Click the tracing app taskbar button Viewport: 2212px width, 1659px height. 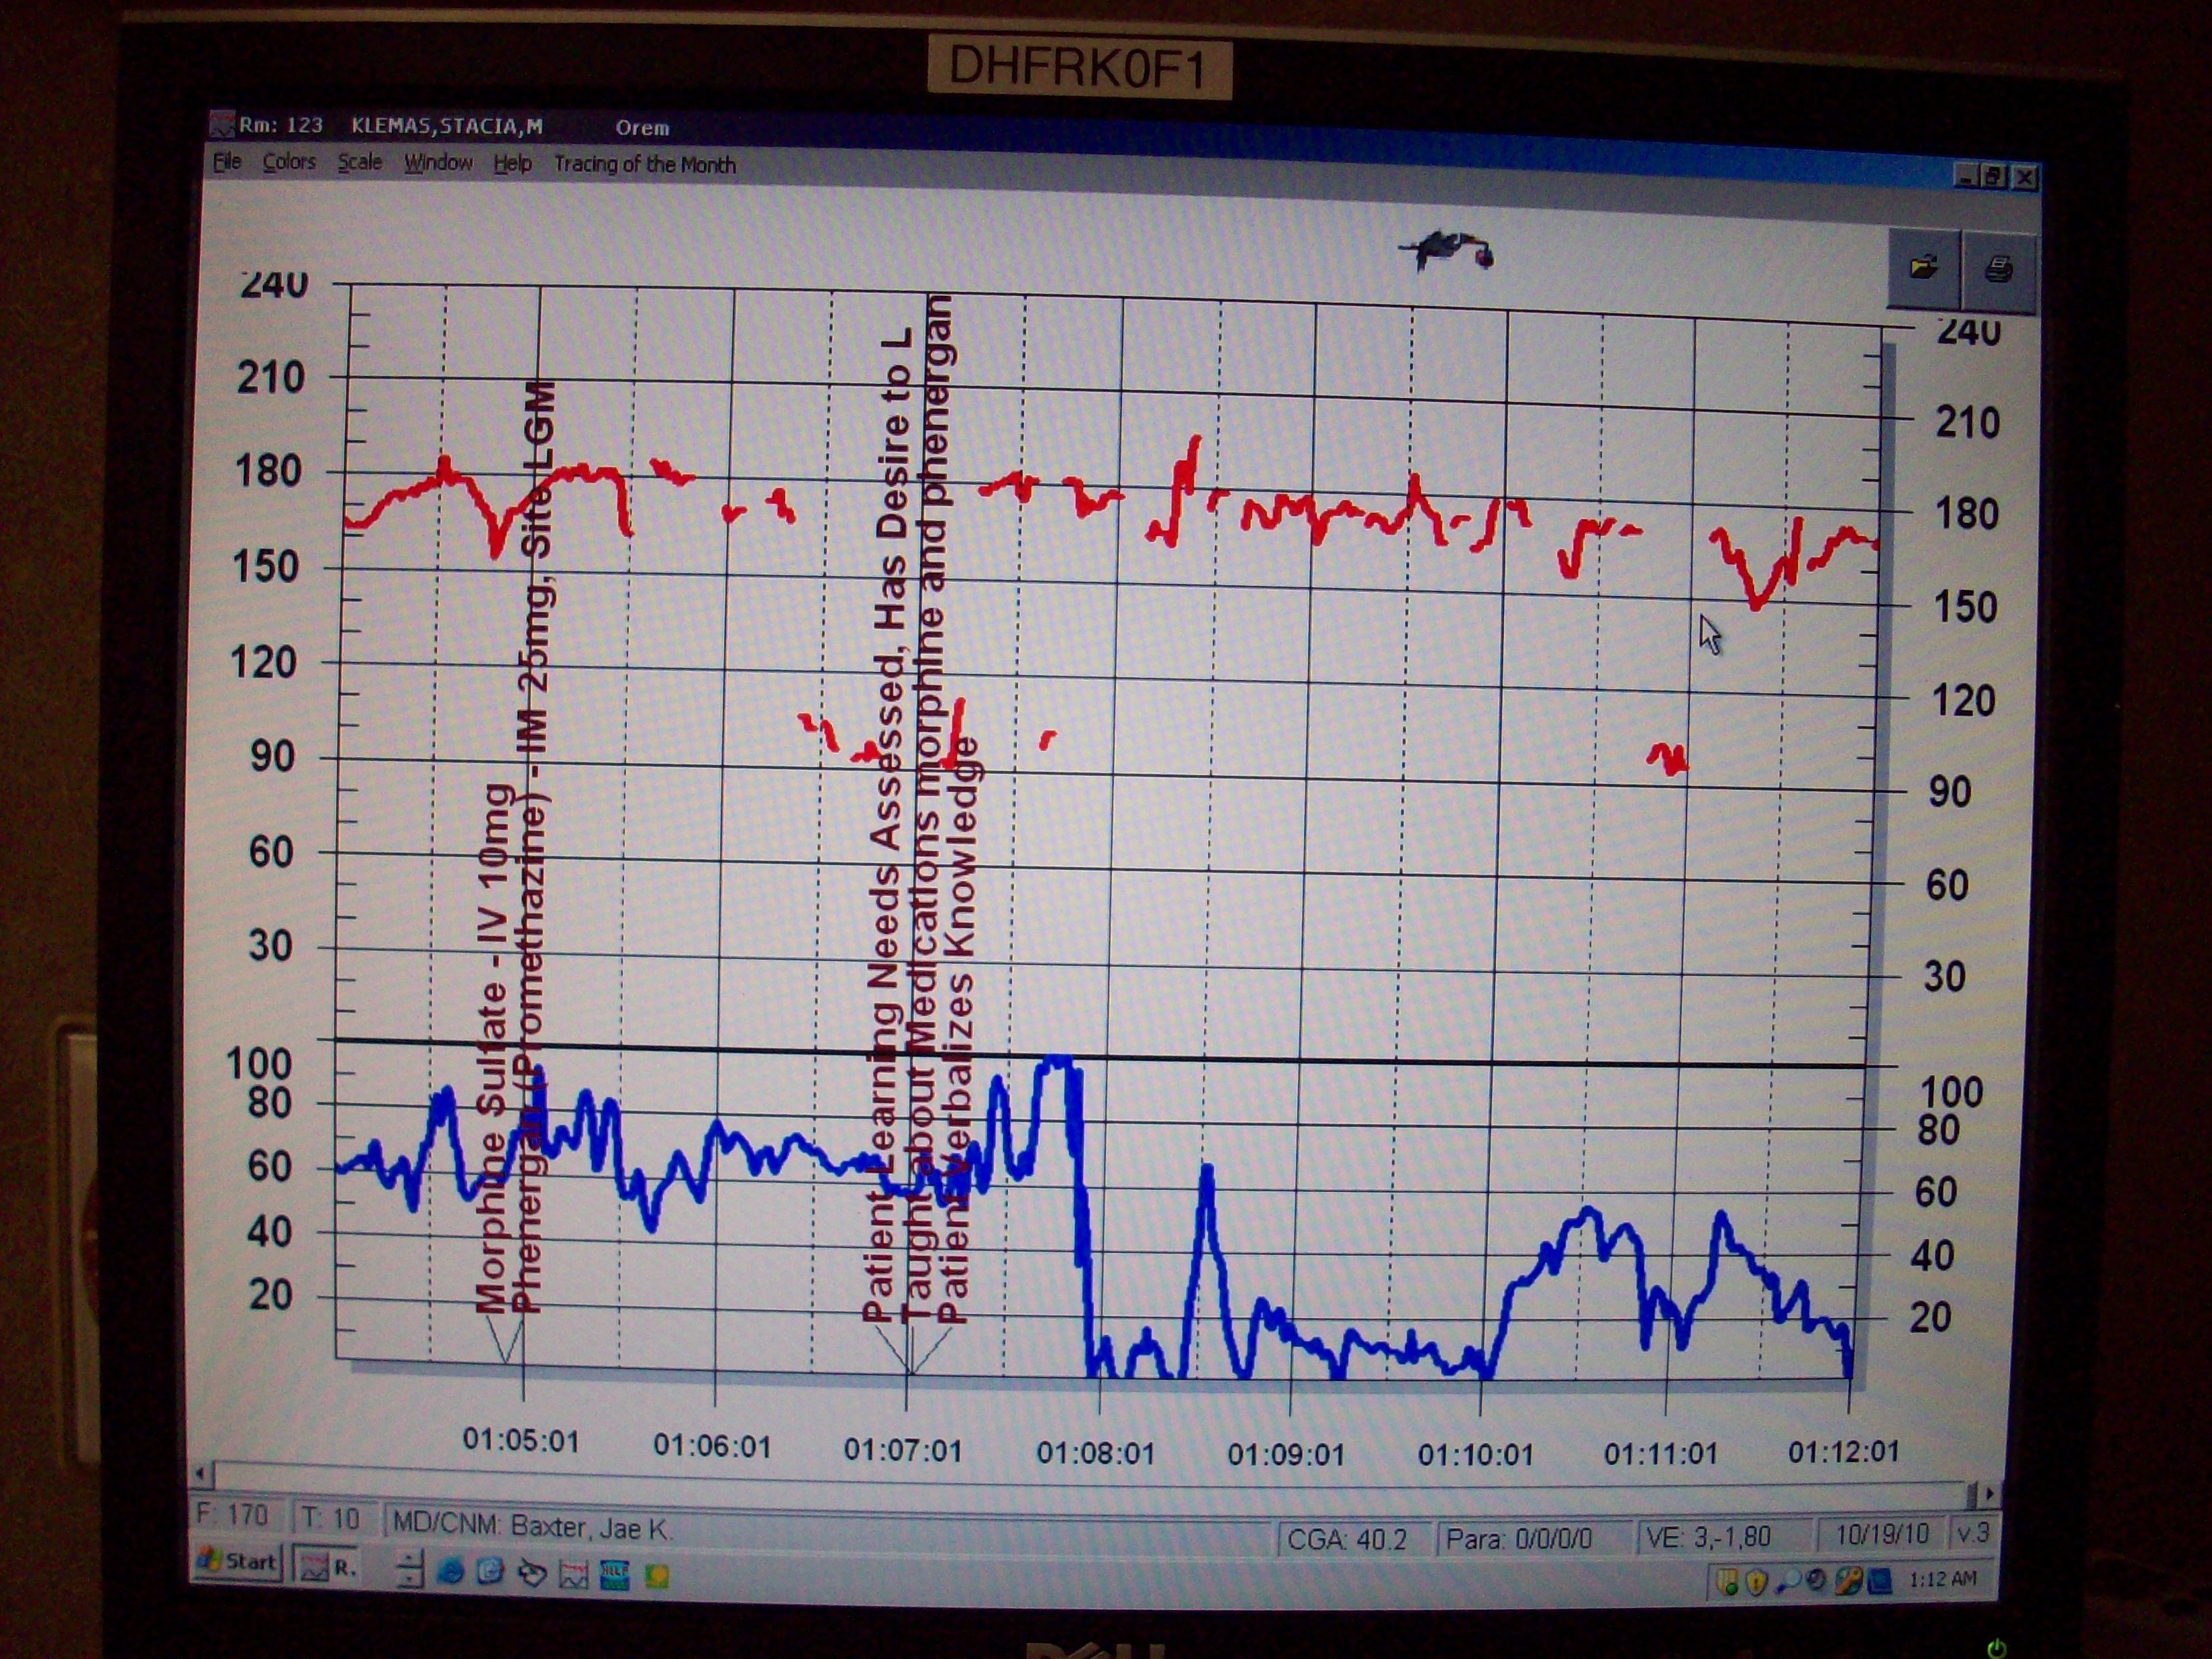point(327,1566)
